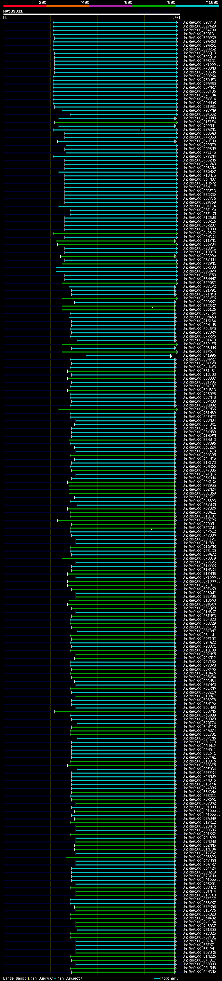Click the UniRef100_C7RRP5 entry
Screen dimensions: 222x981
199,336
